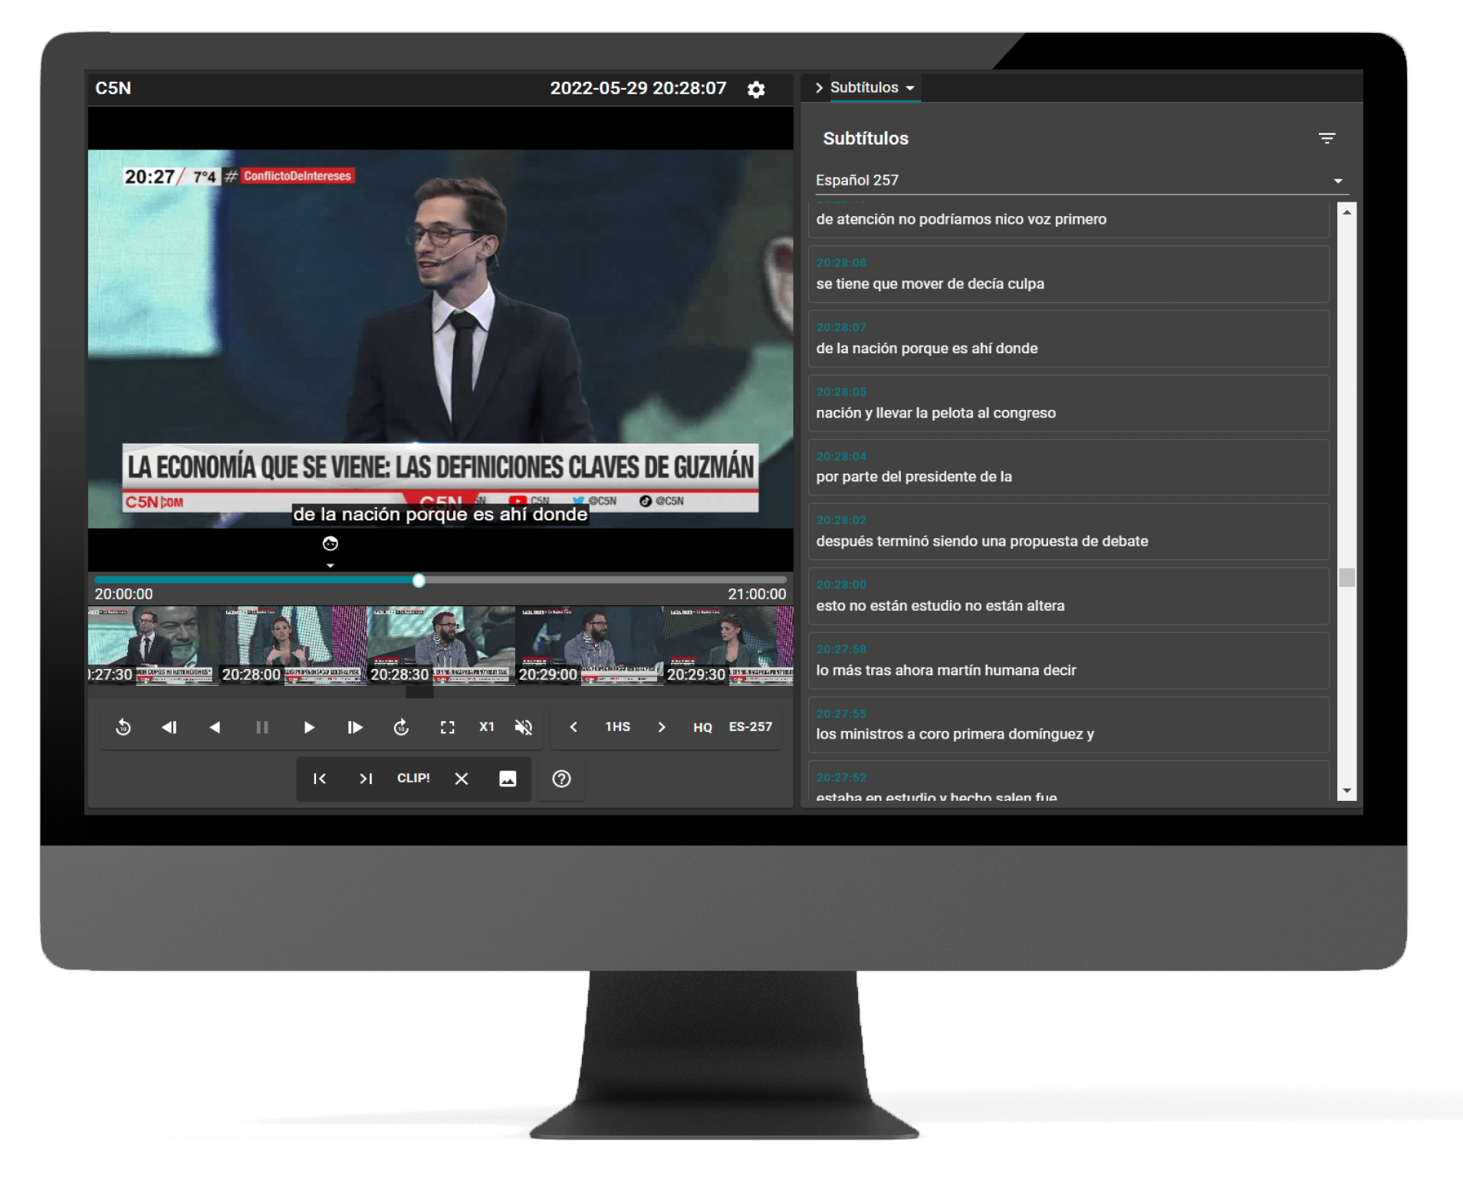
Task: Select subtitle 'lo más tras ahora martín humana decir'
Action: tap(1069, 661)
